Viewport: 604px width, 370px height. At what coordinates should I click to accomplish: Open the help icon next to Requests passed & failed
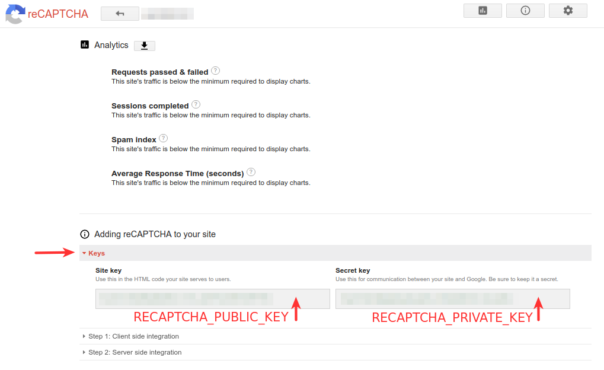pos(215,70)
